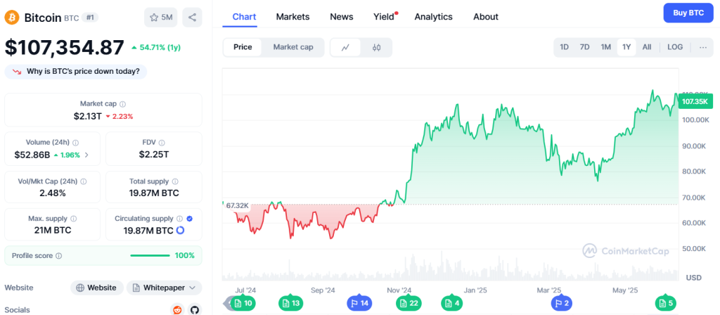
Task: Open the GitHub social icon
Action: 195,310
